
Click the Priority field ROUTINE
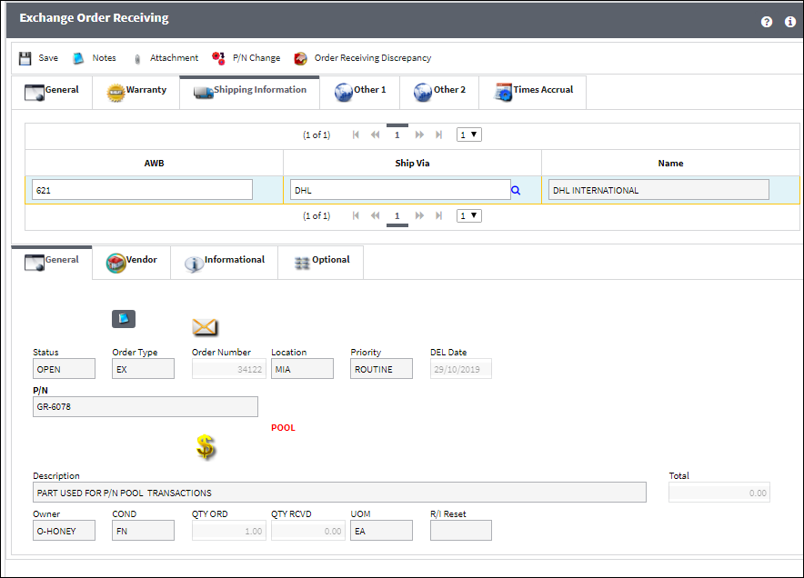(x=381, y=369)
